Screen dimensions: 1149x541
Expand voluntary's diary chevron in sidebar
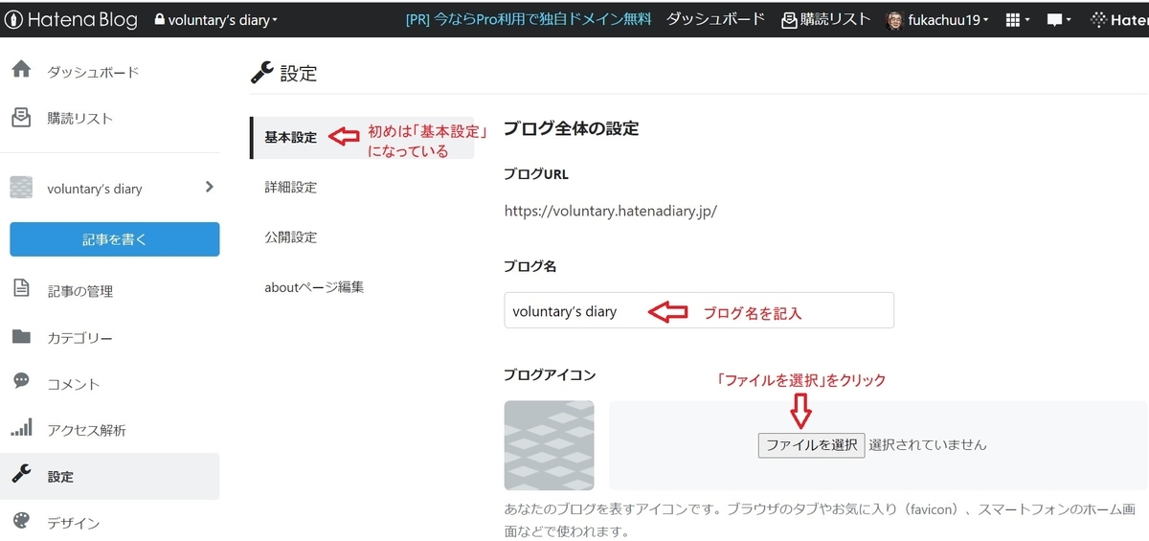click(210, 187)
